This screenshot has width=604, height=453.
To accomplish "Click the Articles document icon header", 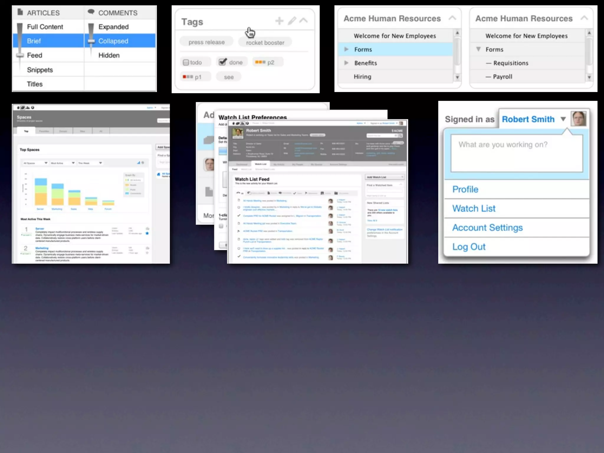I will [x=20, y=12].
